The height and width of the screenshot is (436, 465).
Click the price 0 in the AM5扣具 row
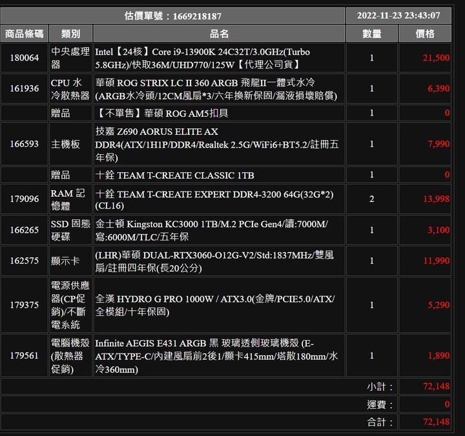click(x=447, y=113)
